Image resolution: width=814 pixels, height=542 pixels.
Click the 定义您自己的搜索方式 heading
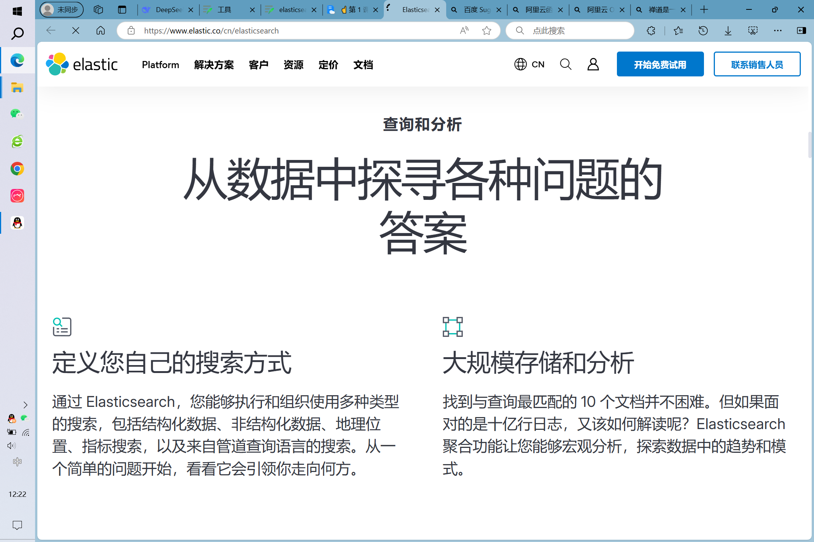(172, 363)
